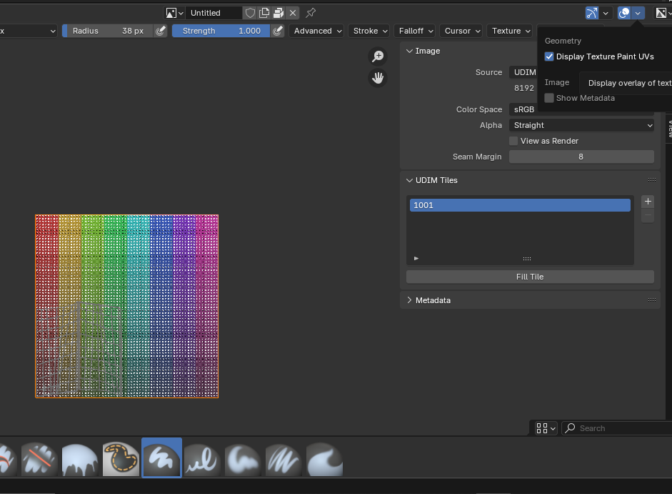The height and width of the screenshot is (494, 672).
Task: Click the Fill Tile button
Action: (530, 277)
